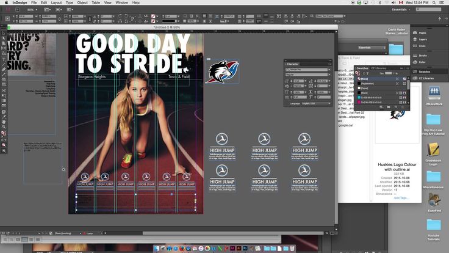
Task: Toggle constrain proportions for width and height
Action: [60, 19]
